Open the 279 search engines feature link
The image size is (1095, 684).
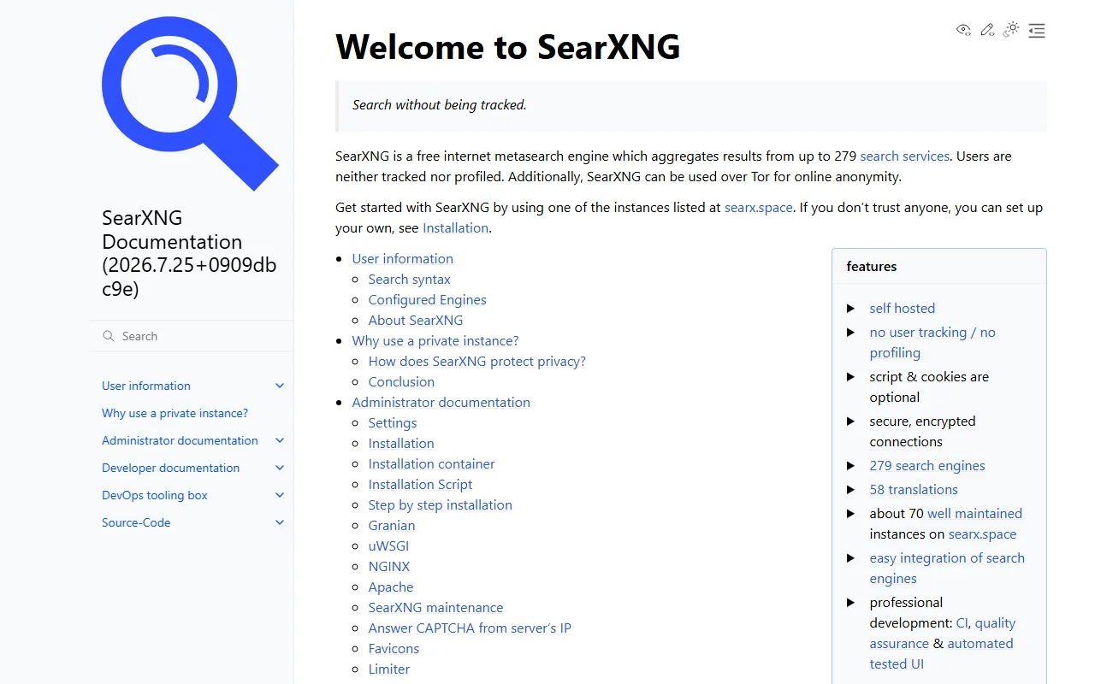926,465
